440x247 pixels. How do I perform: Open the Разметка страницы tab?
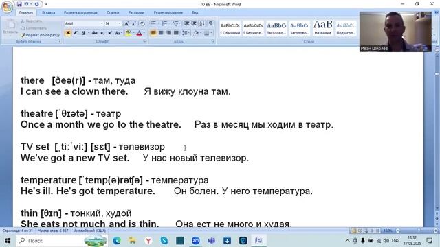[80, 12]
